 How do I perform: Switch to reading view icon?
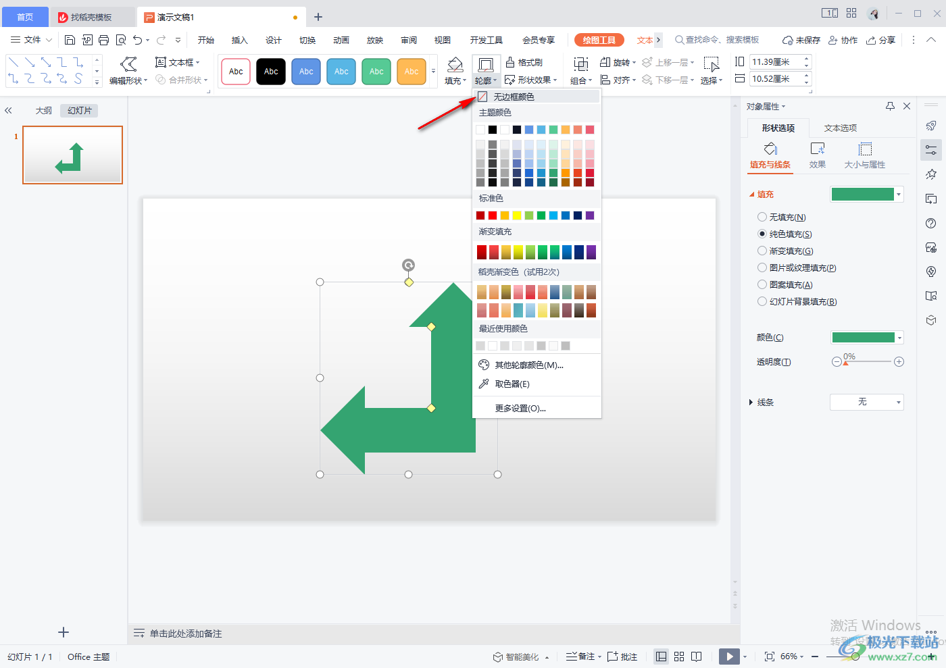tap(697, 657)
